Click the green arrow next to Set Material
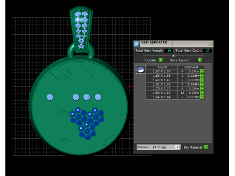This screenshot has height=176, width=235. coord(206,147)
